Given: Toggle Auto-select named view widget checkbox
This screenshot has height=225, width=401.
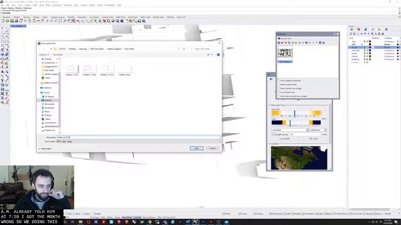Looking at the screenshot, I should tap(279, 96).
